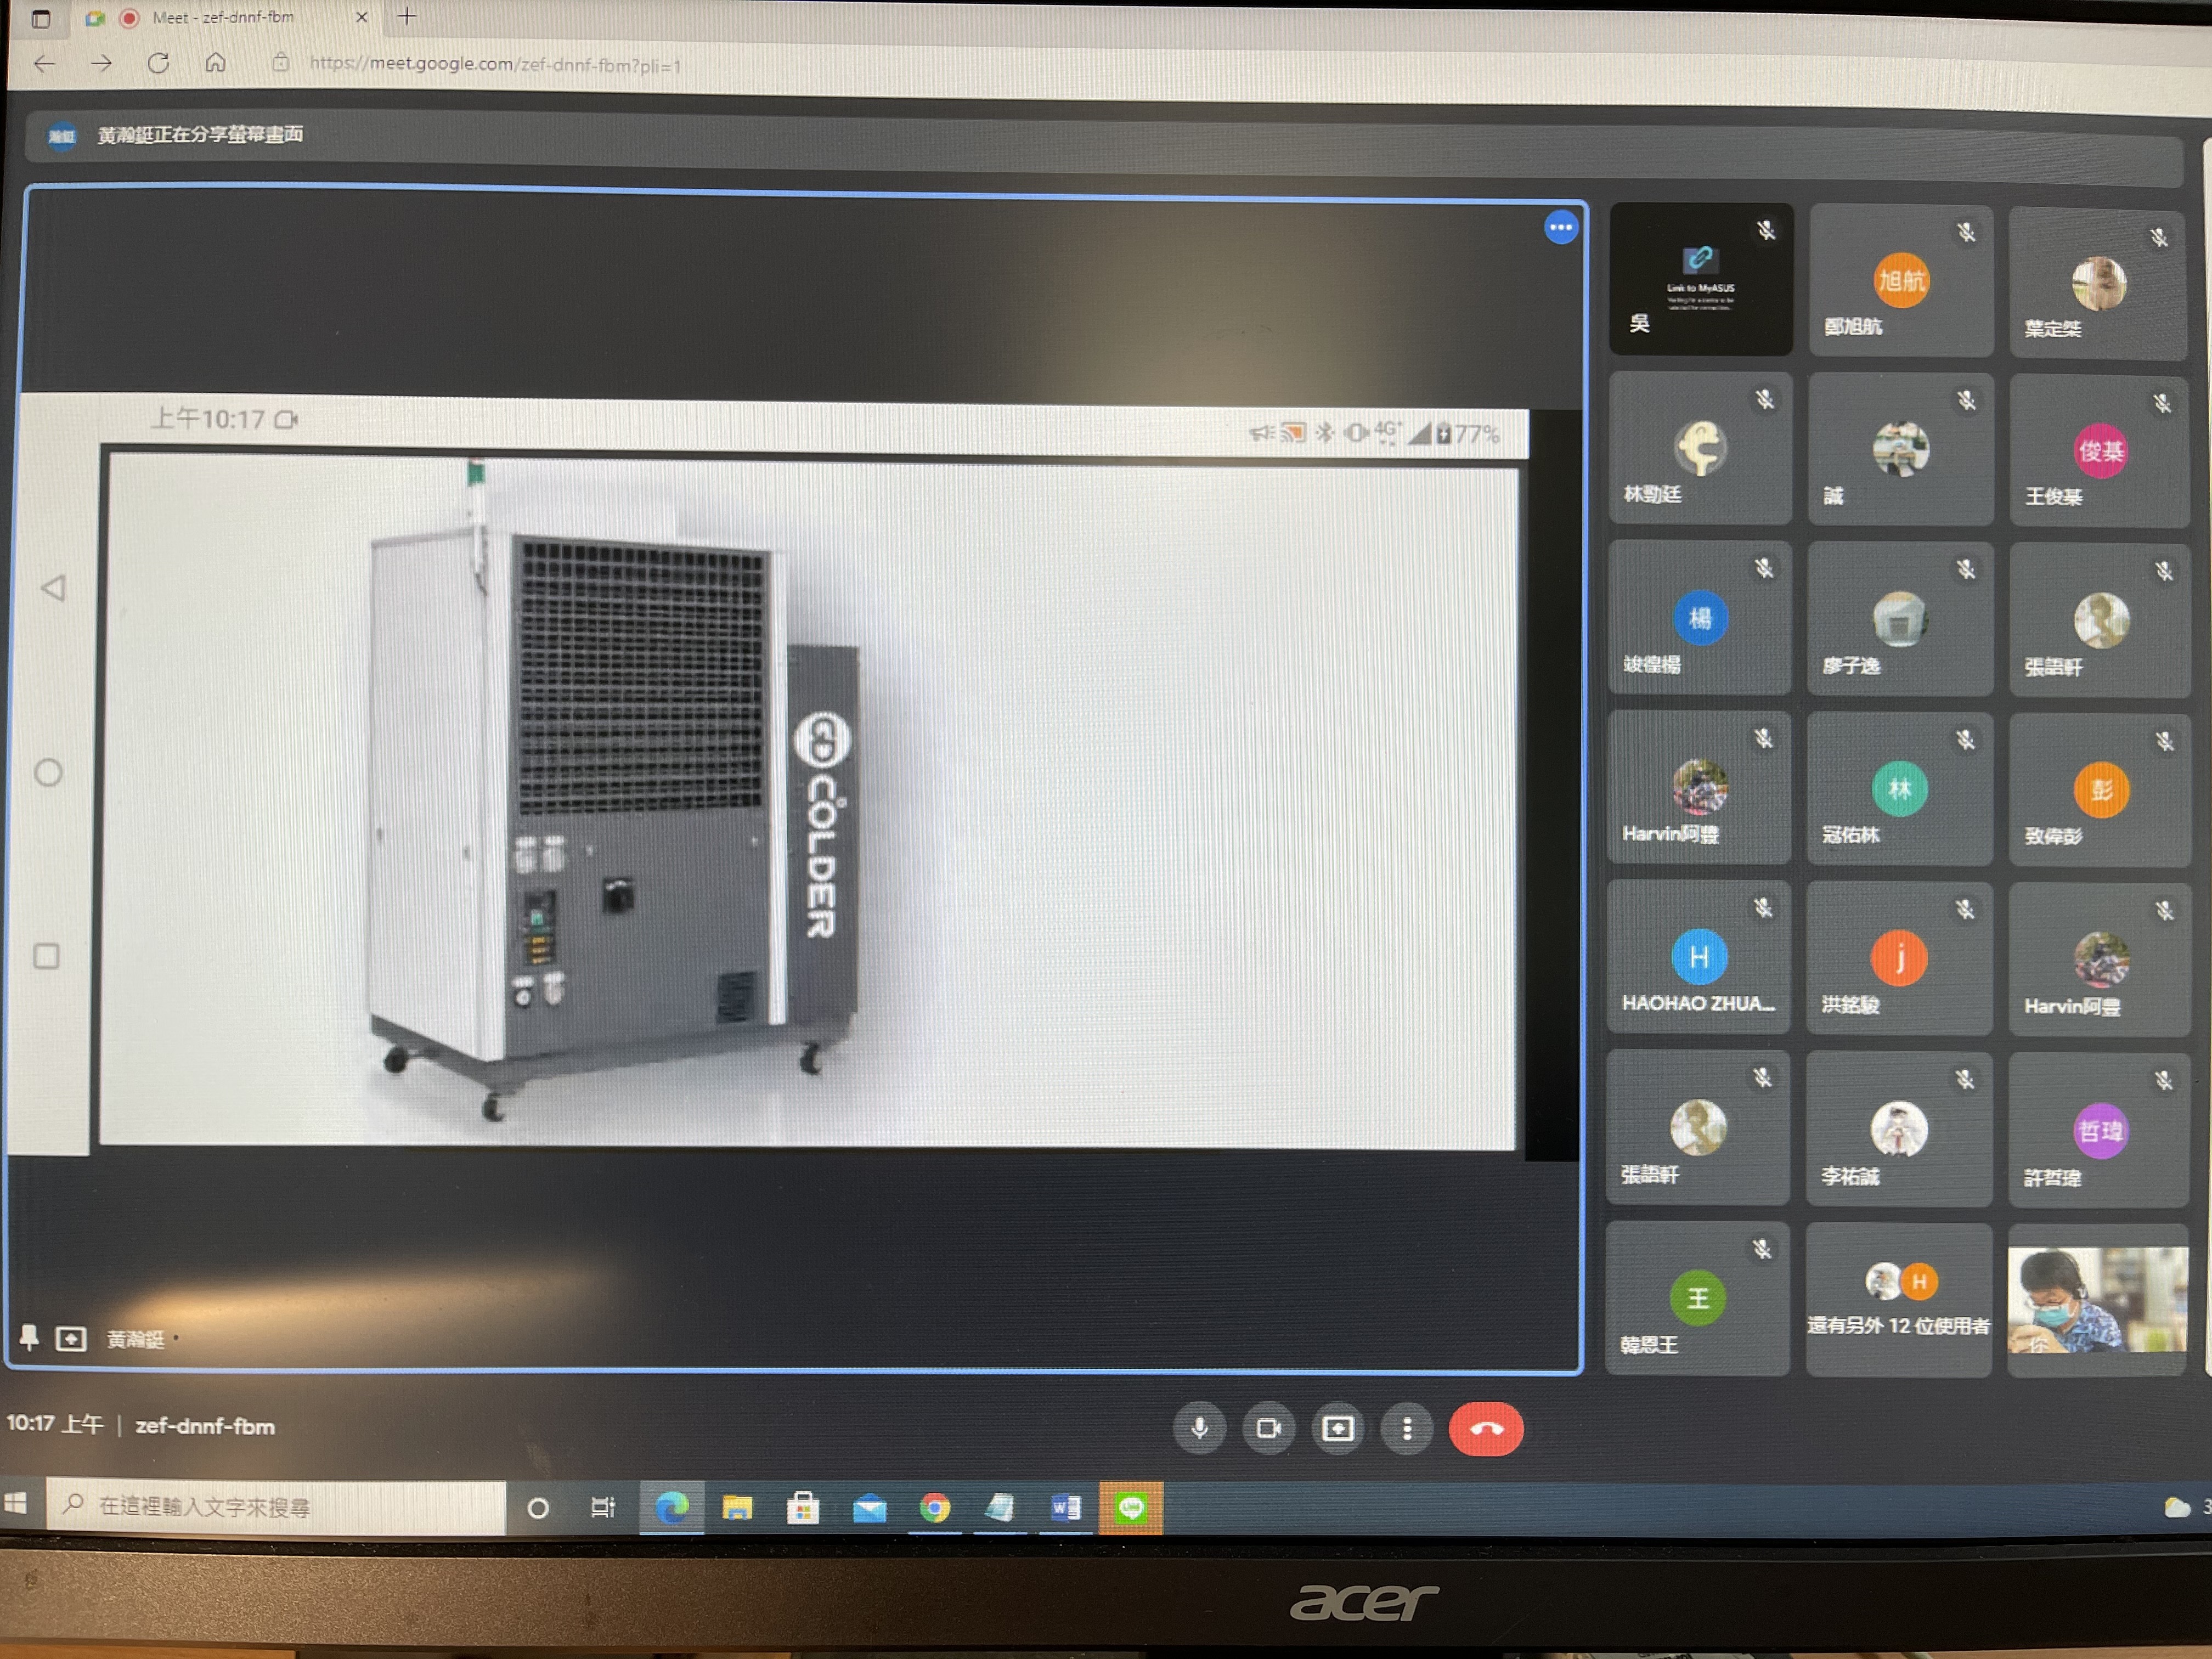Open Cortana circle in the taskbar

[x=538, y=1507]
